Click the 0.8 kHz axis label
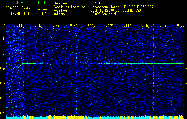 tap(3, 83)
